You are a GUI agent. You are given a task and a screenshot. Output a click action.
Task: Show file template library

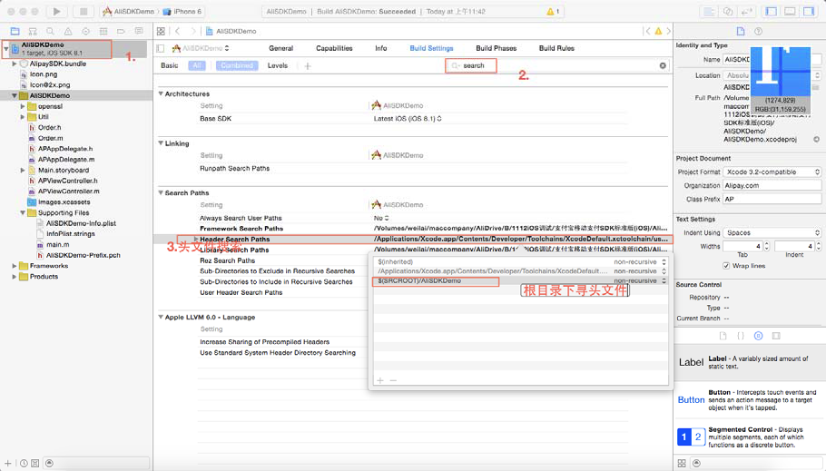click(x=723, y=336)
